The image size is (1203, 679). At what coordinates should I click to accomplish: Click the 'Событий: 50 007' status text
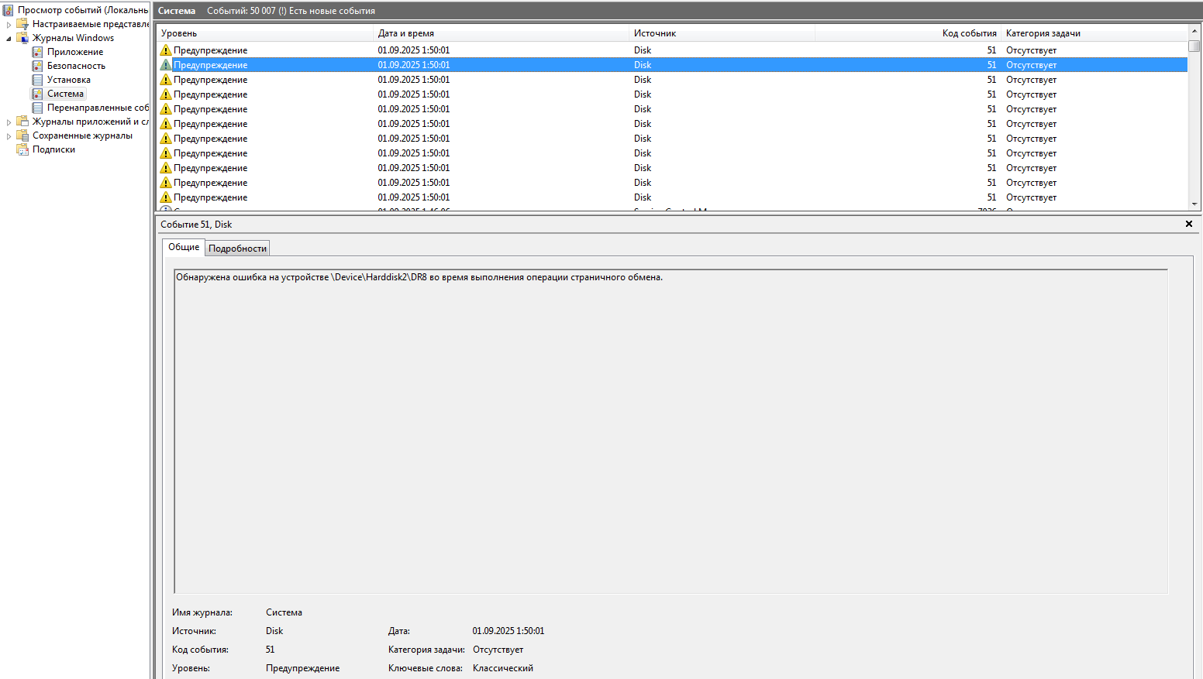241,11
